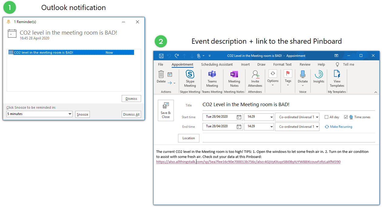Open the Calendar icon in the Actions group
The height and width of the screenshot is (207, 382).
click(170, 74)
